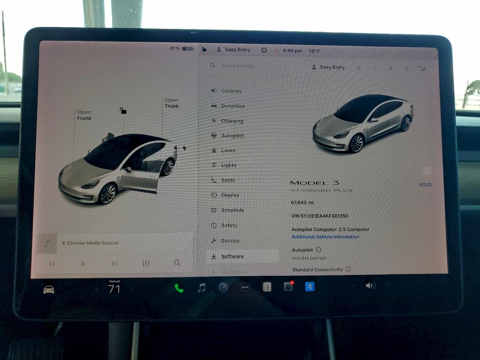Decrease volume with left arrow
This screenshot has height=360, width=480.
click(354, 286)
